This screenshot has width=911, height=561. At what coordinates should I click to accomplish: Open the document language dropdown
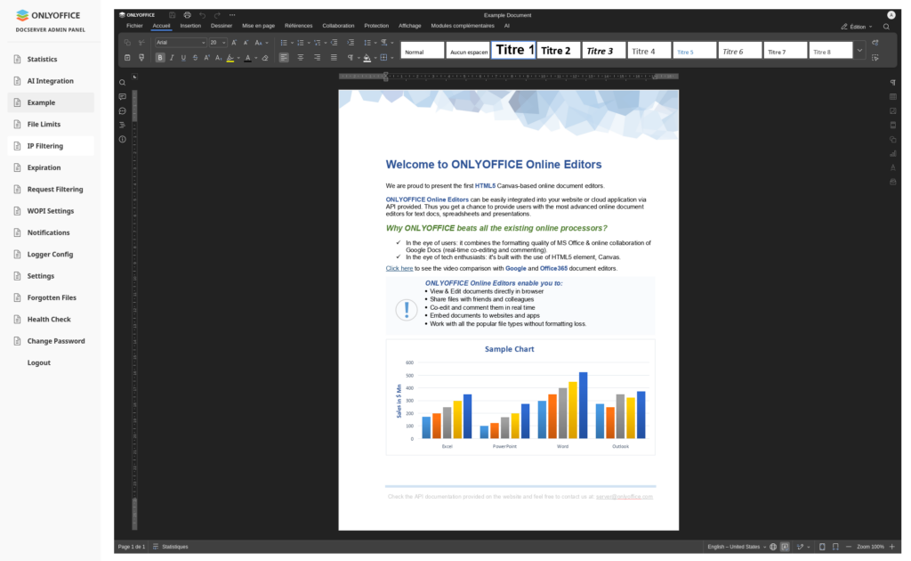pyautogui.click(x=735, y=546)
